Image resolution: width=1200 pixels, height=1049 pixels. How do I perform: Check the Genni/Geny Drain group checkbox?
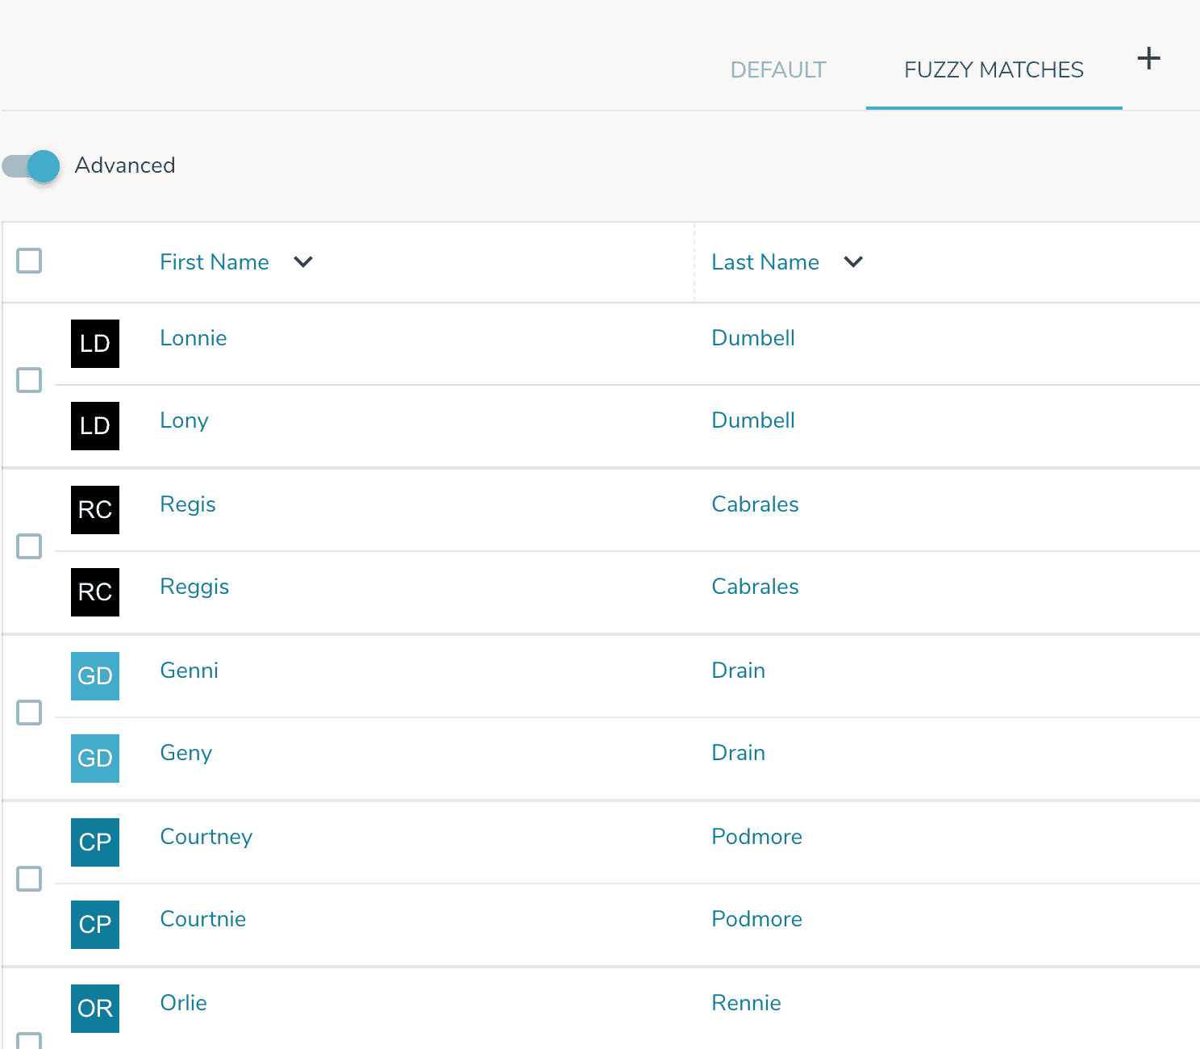coord(29,713)
